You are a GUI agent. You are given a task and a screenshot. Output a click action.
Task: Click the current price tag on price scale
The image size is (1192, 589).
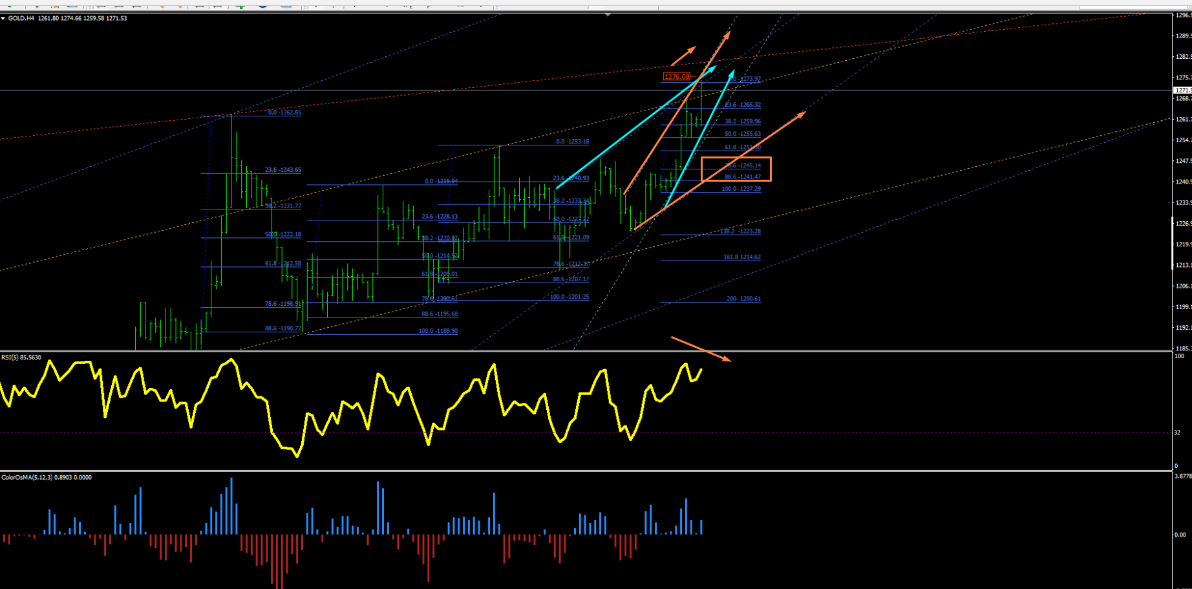click(x=1182, y=90)
